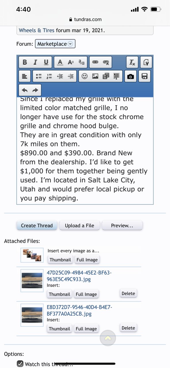The height and width of the screenshot is (368, 170).
Task: Delete the 47D25C09 attached image
Action: [x=128, y=293]
